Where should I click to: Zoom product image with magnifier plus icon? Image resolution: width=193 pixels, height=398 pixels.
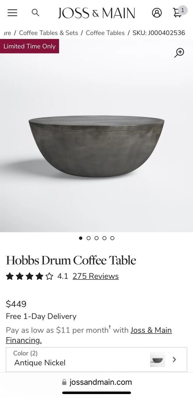click(x=179, y=53)
